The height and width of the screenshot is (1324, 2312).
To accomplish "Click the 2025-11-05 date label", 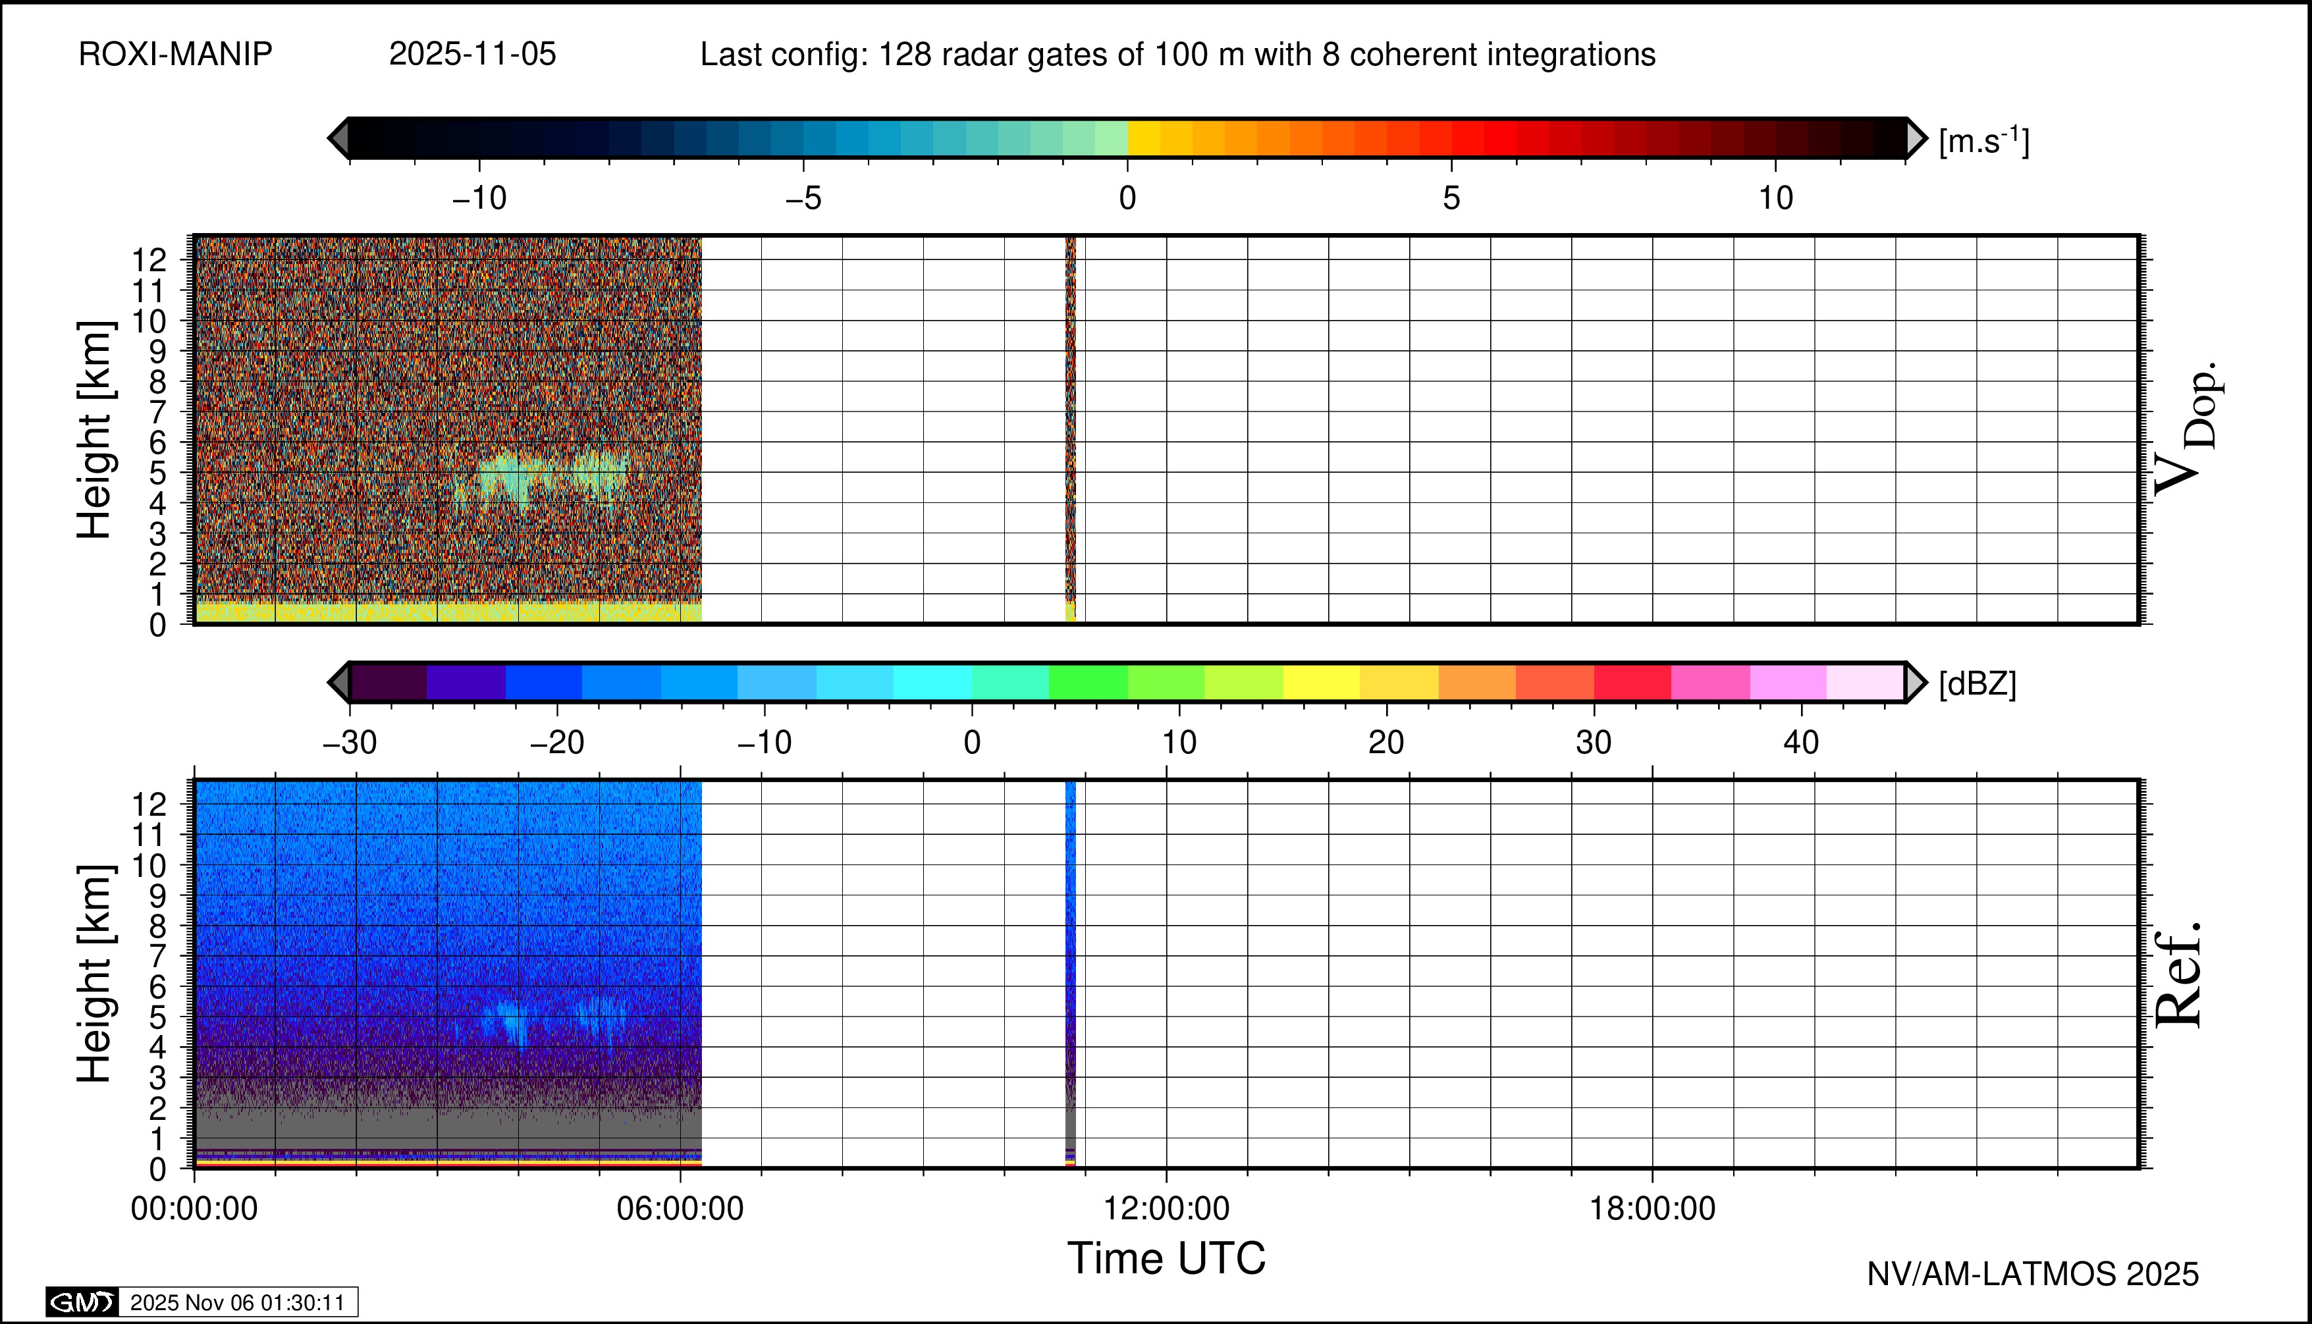I will pyautogui.click(x=472, y=55).
